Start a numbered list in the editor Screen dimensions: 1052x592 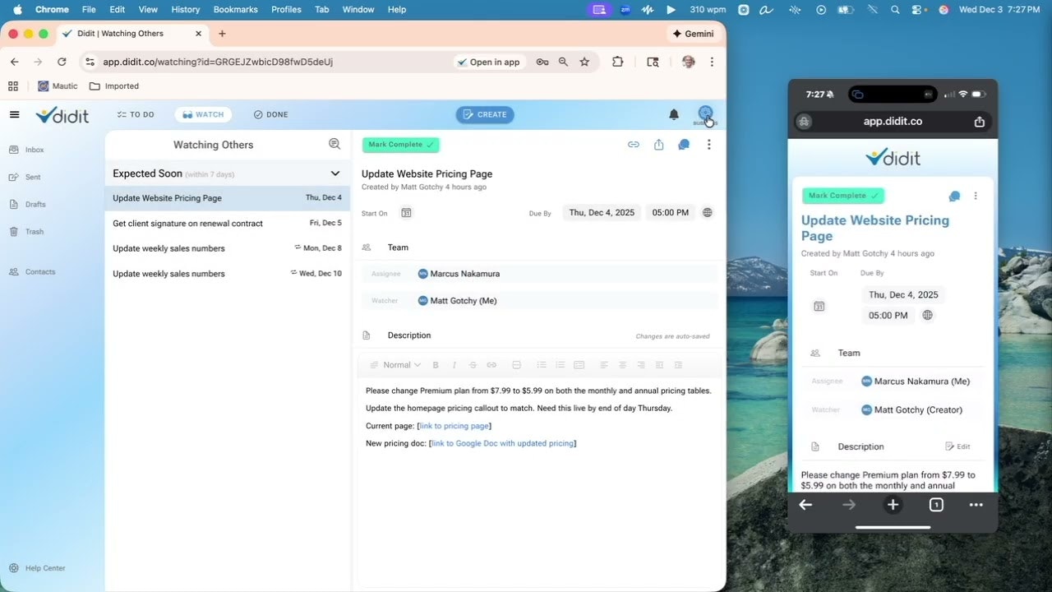pos(561,365)
